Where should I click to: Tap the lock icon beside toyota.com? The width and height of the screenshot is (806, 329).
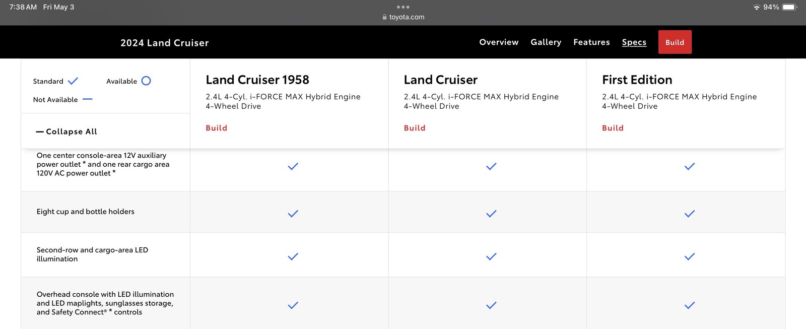(385, 17)
